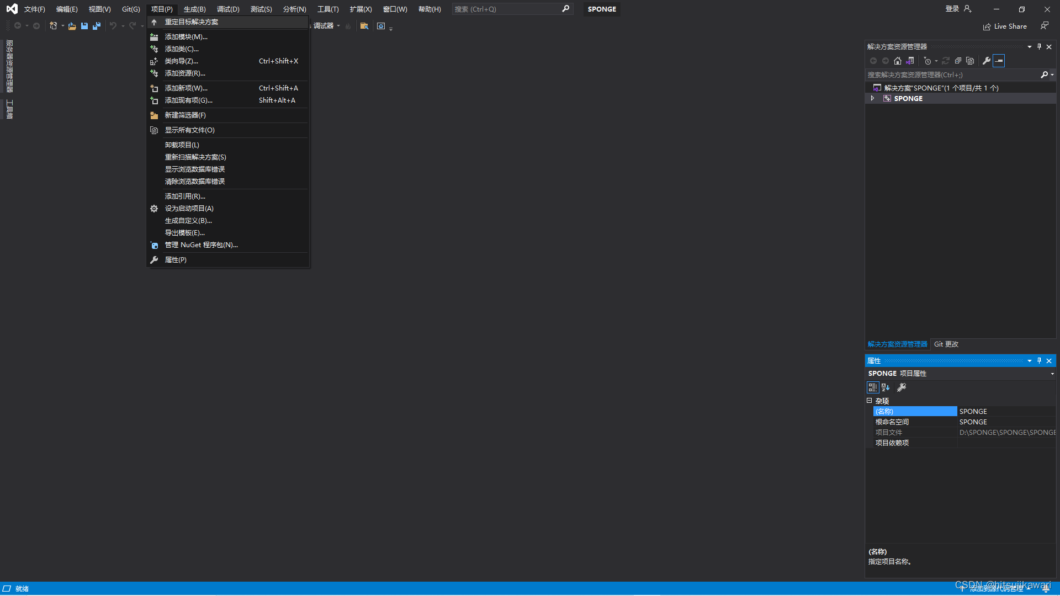The image size is (1060, 596).
Task: Choose 类向导(Z)... menu entry
Action: click(227, 61)
